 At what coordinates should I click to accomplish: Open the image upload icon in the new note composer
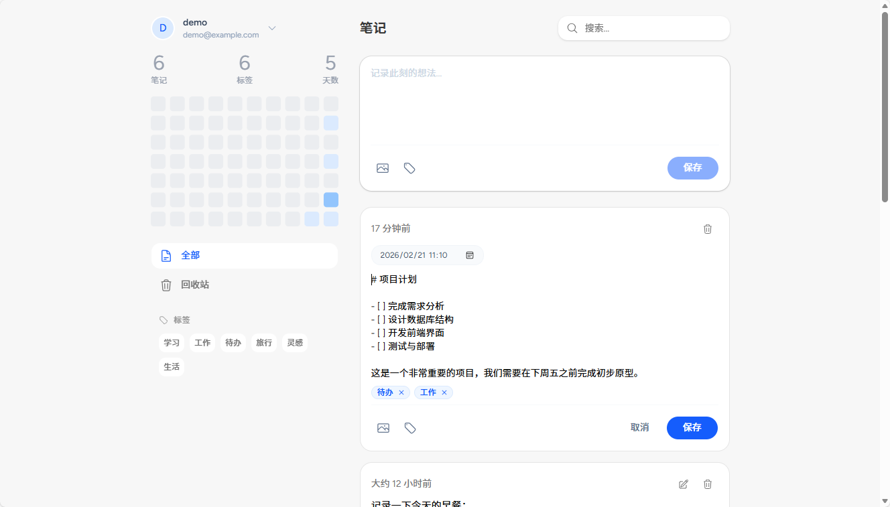[383, 168]
